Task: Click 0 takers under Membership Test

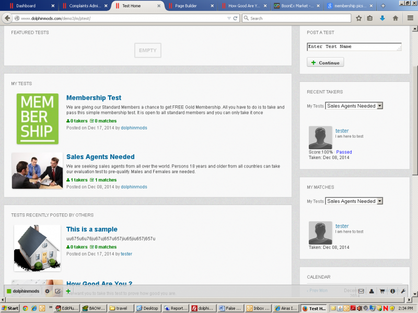Action: tap(77, 121)
